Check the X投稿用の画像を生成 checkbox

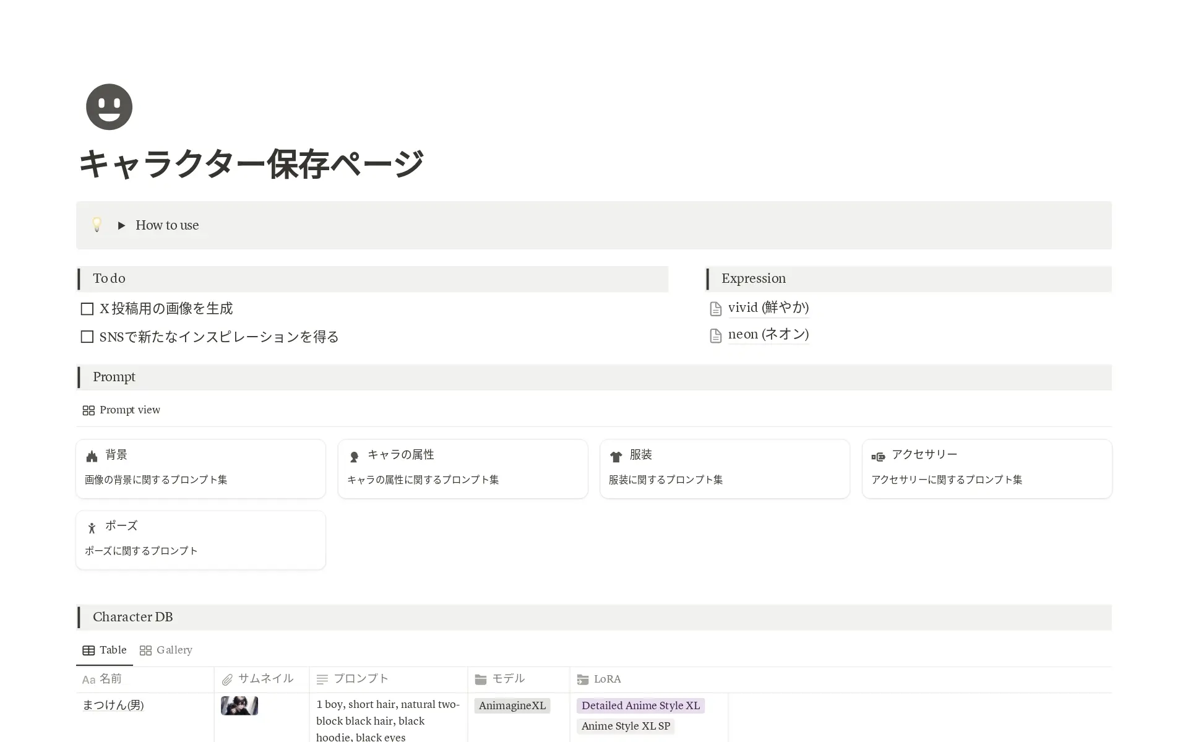click(x=87, y=308)
